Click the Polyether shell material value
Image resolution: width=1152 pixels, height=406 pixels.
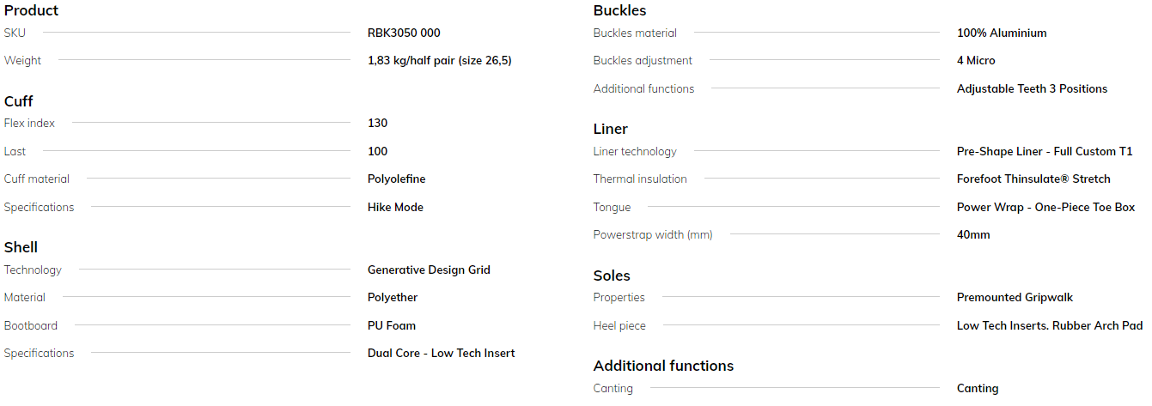click(x=392, y=297)
